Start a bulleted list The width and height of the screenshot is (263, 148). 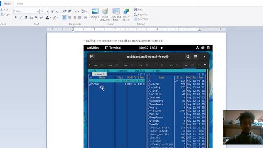point(75,11)
